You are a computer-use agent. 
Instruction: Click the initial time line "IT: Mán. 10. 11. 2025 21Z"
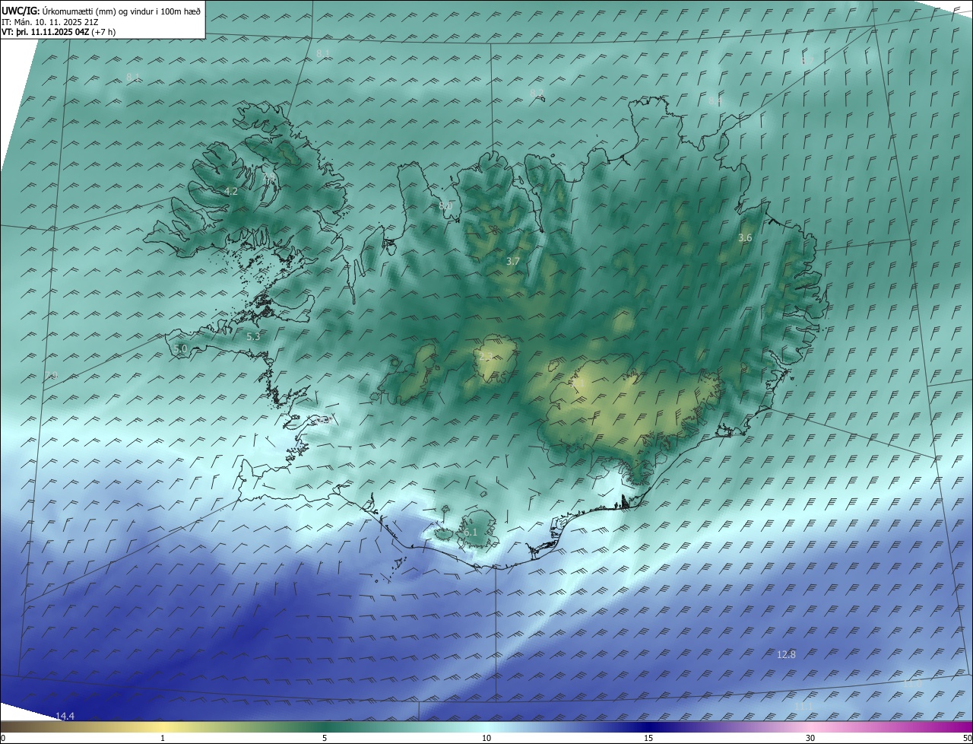(x=50, y=22)
